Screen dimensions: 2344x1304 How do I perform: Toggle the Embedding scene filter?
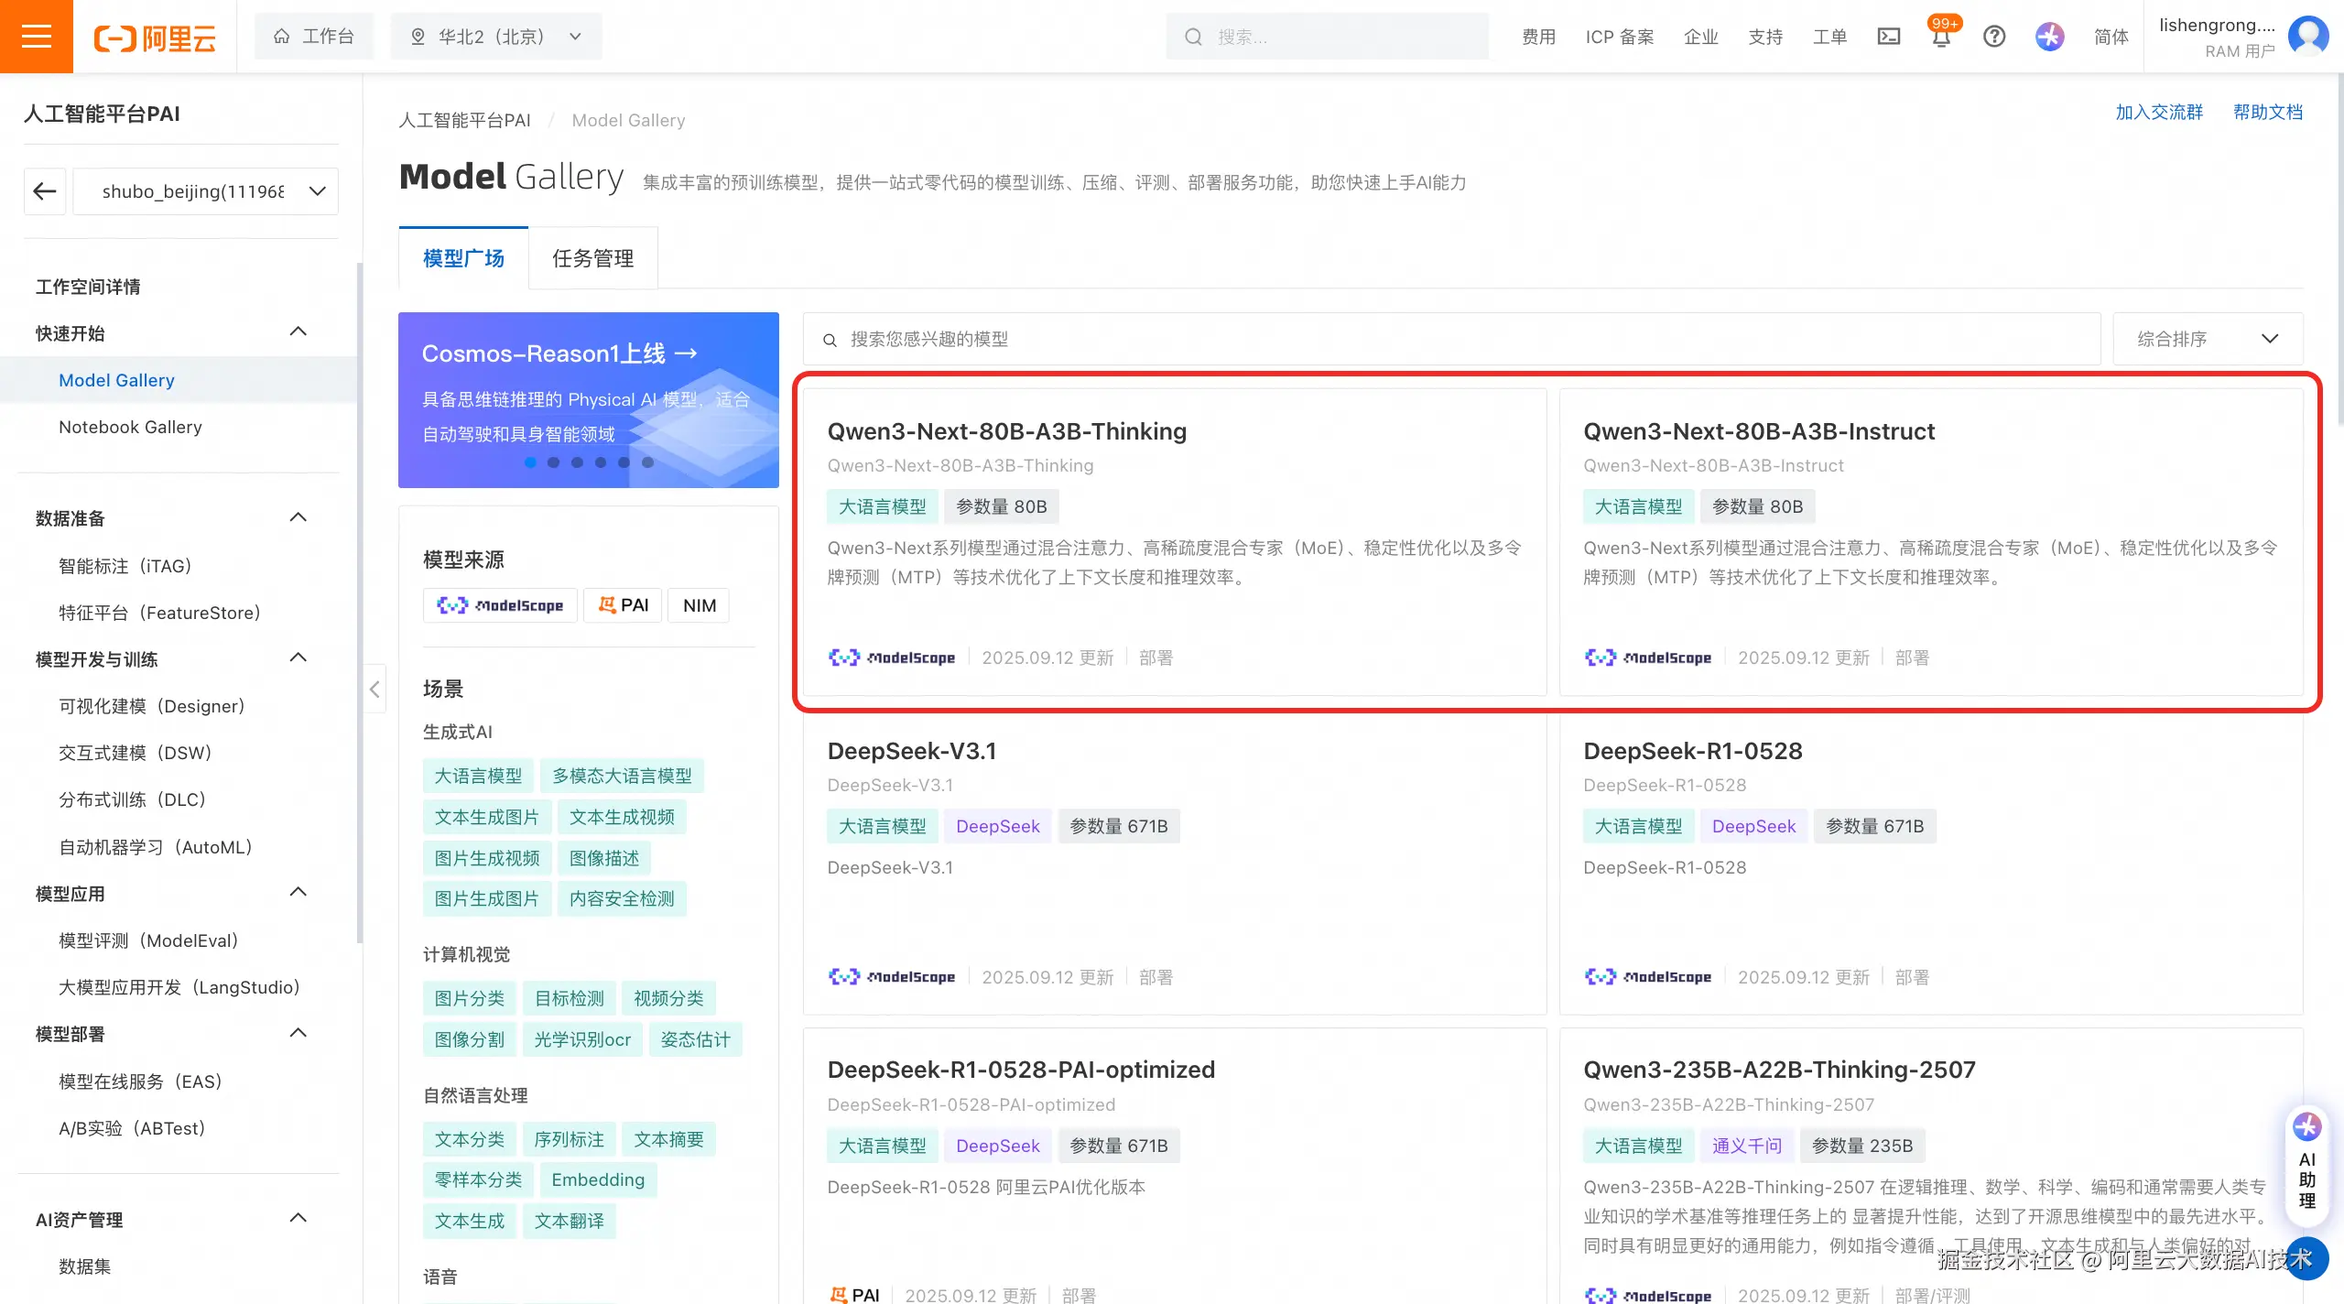(598, 1179)
